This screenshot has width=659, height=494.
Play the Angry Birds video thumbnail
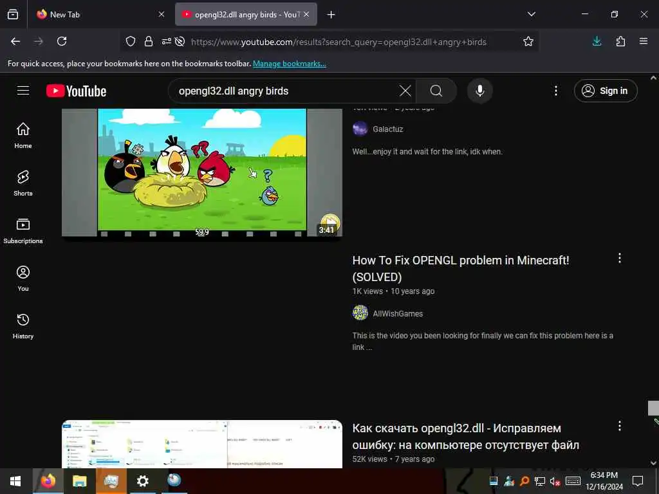tap(201, 172)
